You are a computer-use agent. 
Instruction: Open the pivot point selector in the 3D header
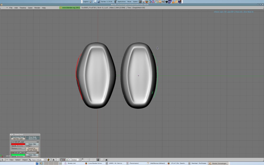(54, 160)
